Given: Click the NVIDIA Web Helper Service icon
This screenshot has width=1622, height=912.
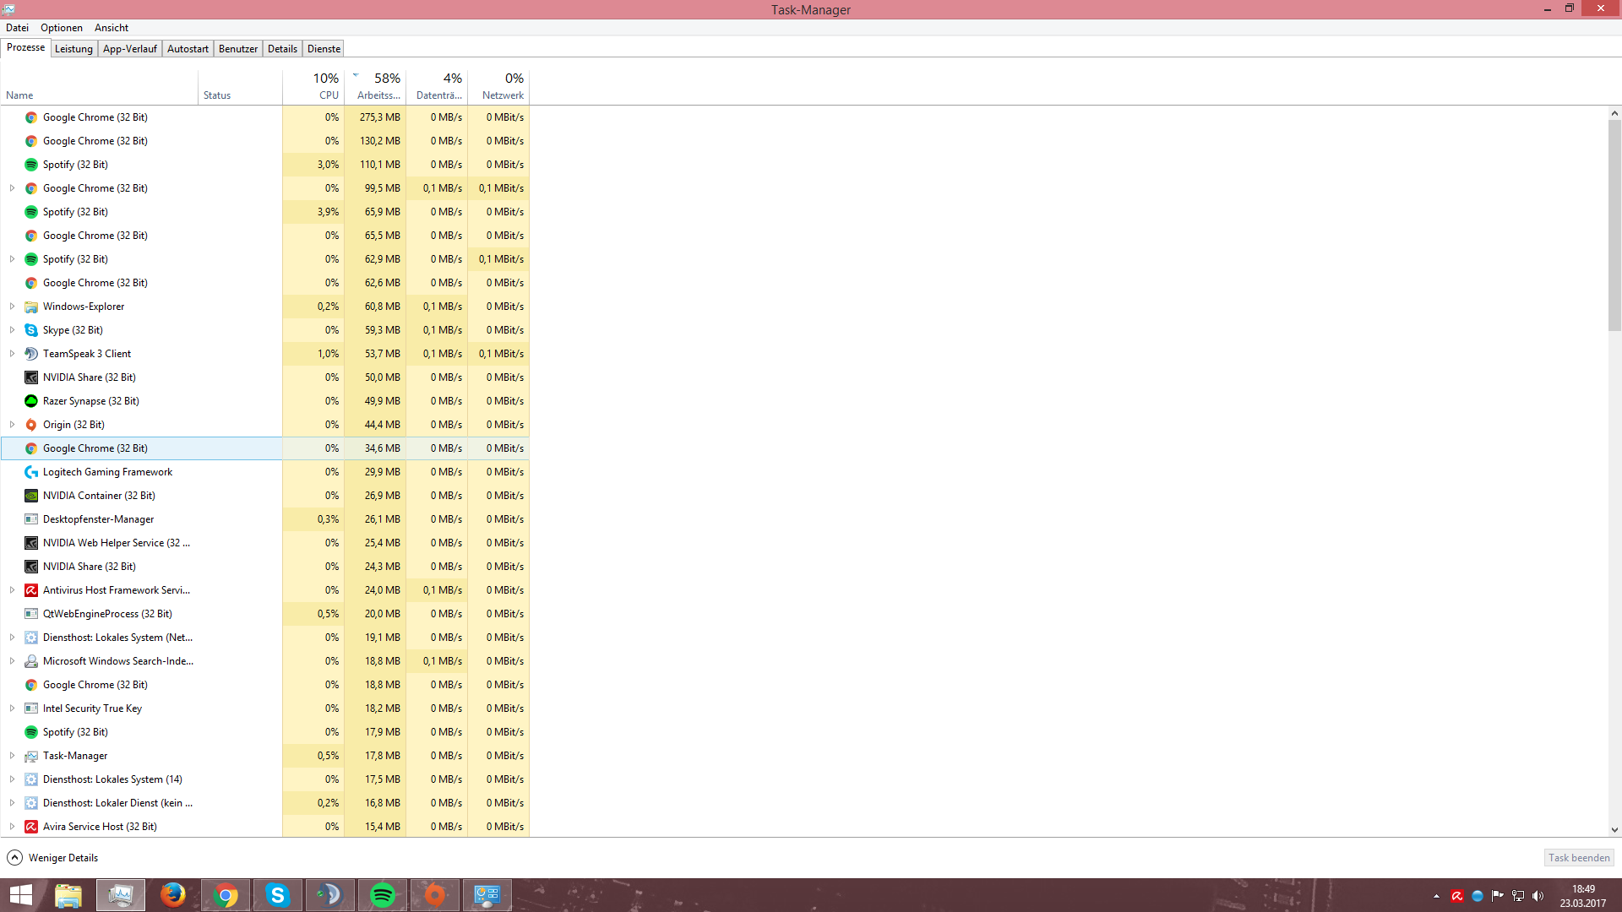Looking at the screenshot, I should pyautogui.click(x=31, y=543).
